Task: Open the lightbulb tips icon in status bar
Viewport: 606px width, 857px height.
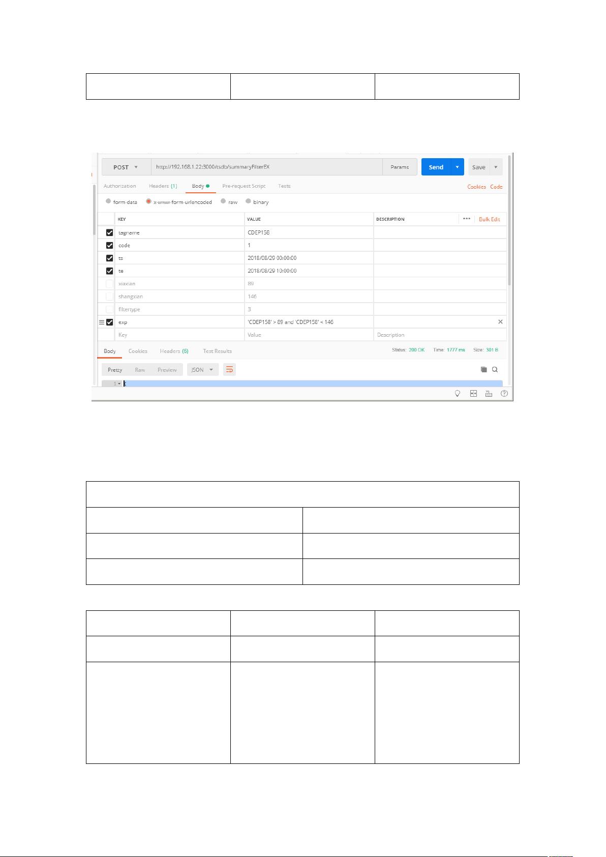Action: (x=457, y=393)
